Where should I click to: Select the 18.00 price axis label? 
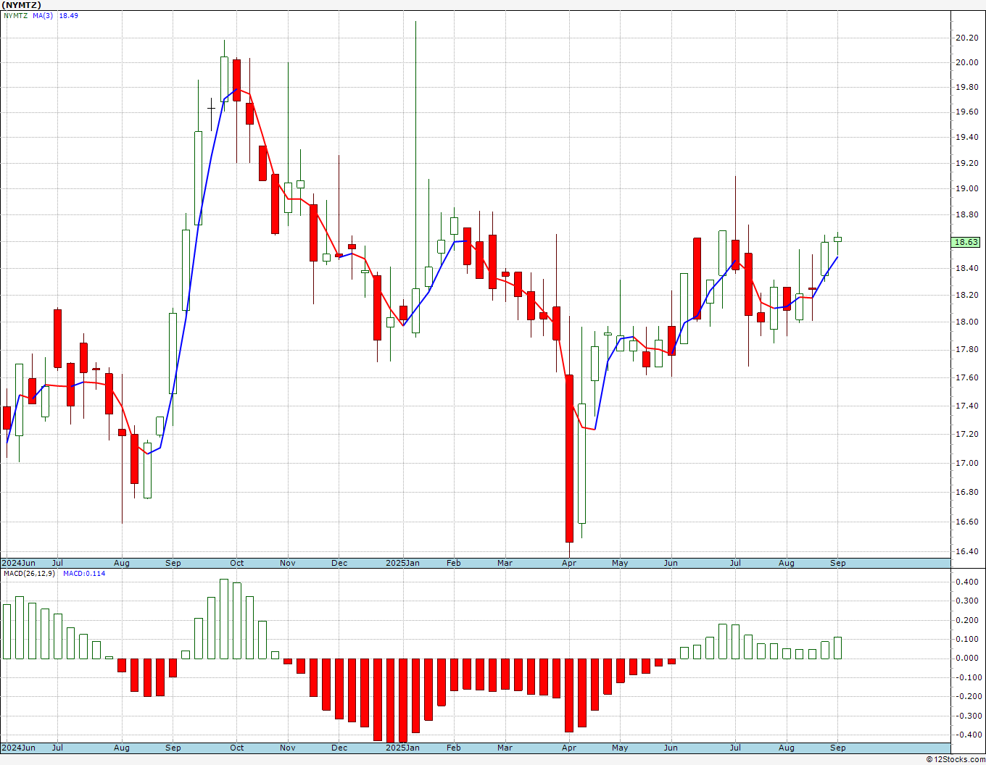pyautogui.click(x=966, y=322)
